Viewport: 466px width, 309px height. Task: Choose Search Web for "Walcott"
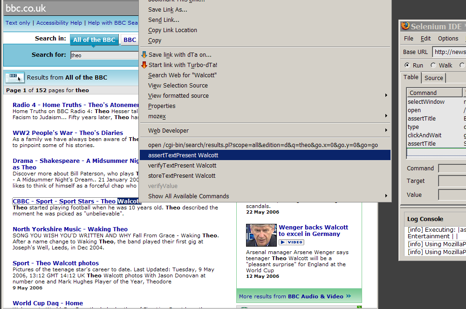265,75
